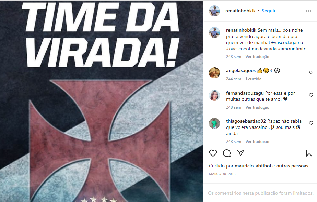Open the #vascodagama hashtag
Image resolution: width=317 pixels, height=202 pixels.
point(287,42)
